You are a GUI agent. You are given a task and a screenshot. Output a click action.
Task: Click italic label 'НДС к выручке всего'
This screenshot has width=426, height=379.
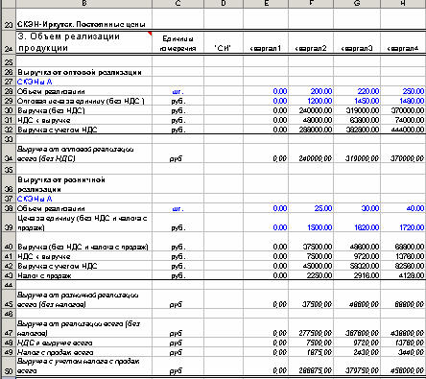pos(55,343)
